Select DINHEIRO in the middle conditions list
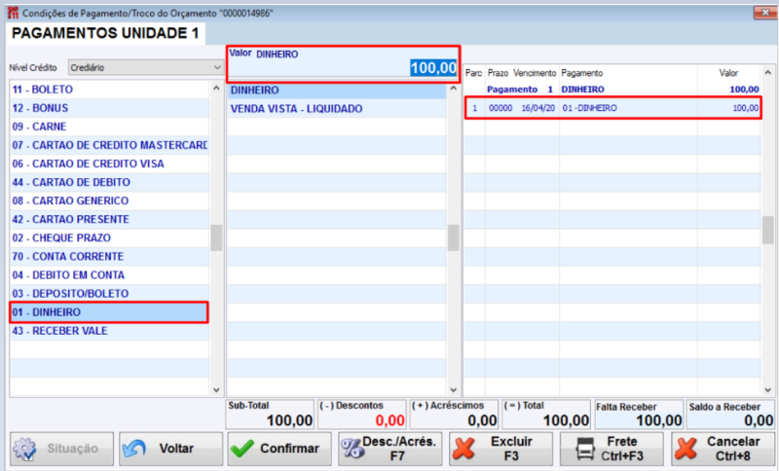Image resolution: width=779 pixels, height=471 pixels. coord(337,91)
